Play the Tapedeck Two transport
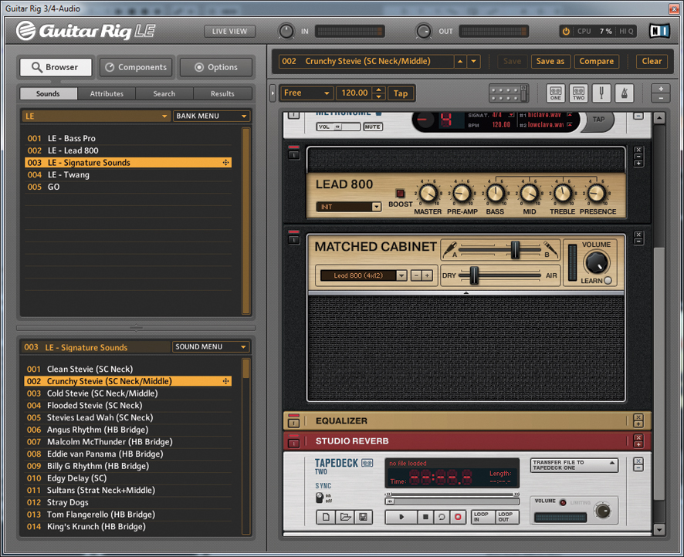Viewport: 684px width, 557px height. pos(401,517)
